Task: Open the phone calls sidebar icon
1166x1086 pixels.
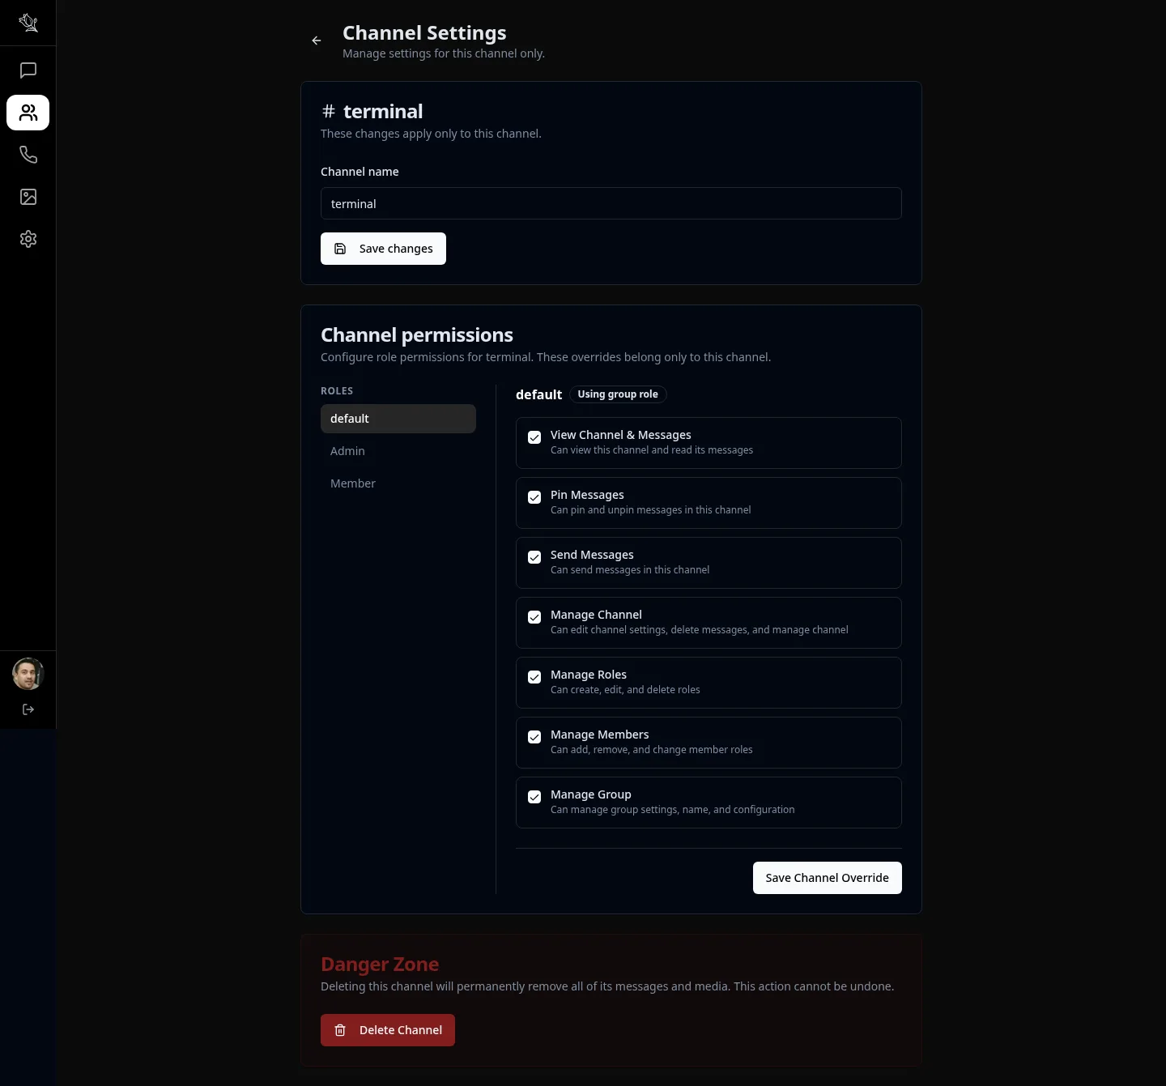Action: [28, 155]
